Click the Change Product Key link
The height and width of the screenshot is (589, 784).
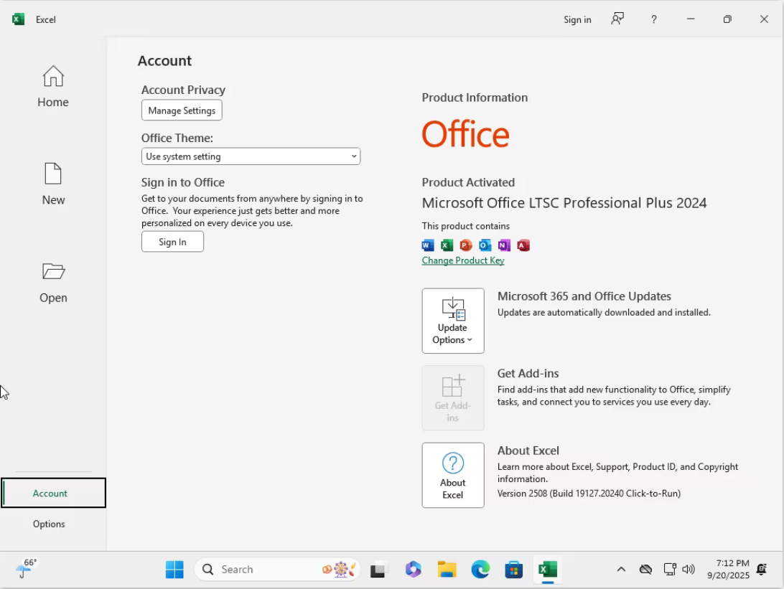click(x=463, y=260)
